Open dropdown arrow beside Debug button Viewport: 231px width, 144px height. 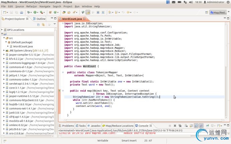(31, 12)
